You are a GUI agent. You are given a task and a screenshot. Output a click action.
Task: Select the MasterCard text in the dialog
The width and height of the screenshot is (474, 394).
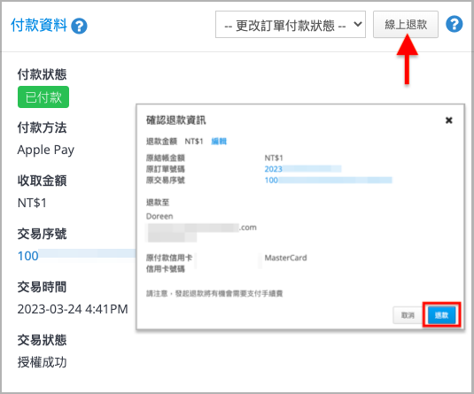pyautogui.click(x=285, y=258)
